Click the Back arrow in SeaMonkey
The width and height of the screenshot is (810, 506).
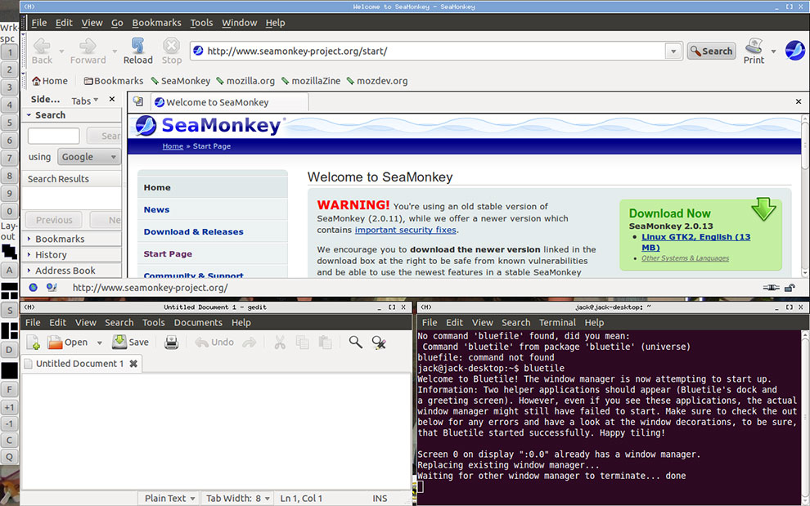click(x=42, y=46)
